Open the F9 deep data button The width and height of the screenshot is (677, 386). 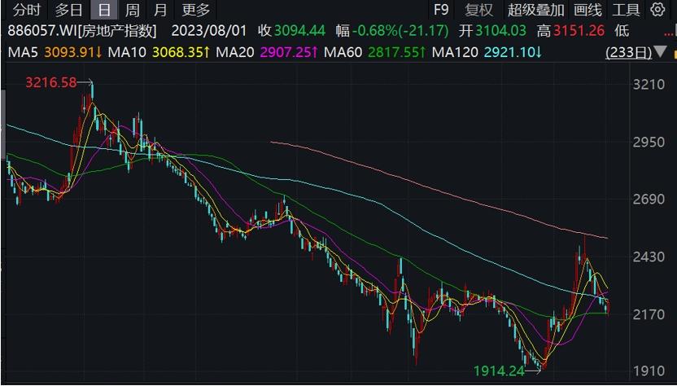point(441,10)
